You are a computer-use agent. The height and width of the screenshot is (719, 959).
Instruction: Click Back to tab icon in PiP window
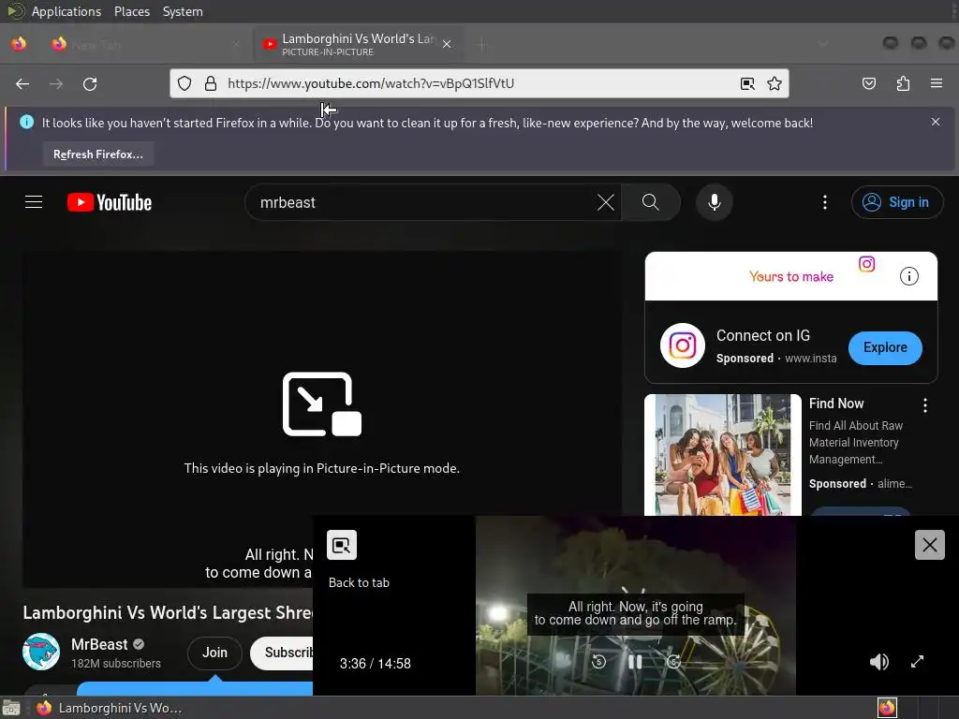(341, 545)
